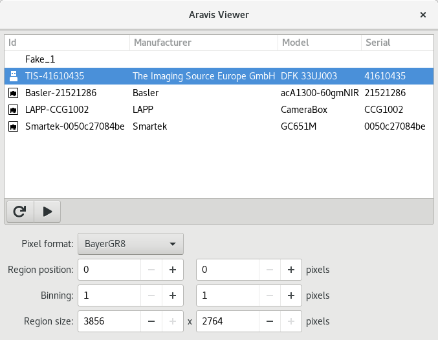438x340 pixels.
Task: Start video stream with play button
Action: click(x=47, y=212)
